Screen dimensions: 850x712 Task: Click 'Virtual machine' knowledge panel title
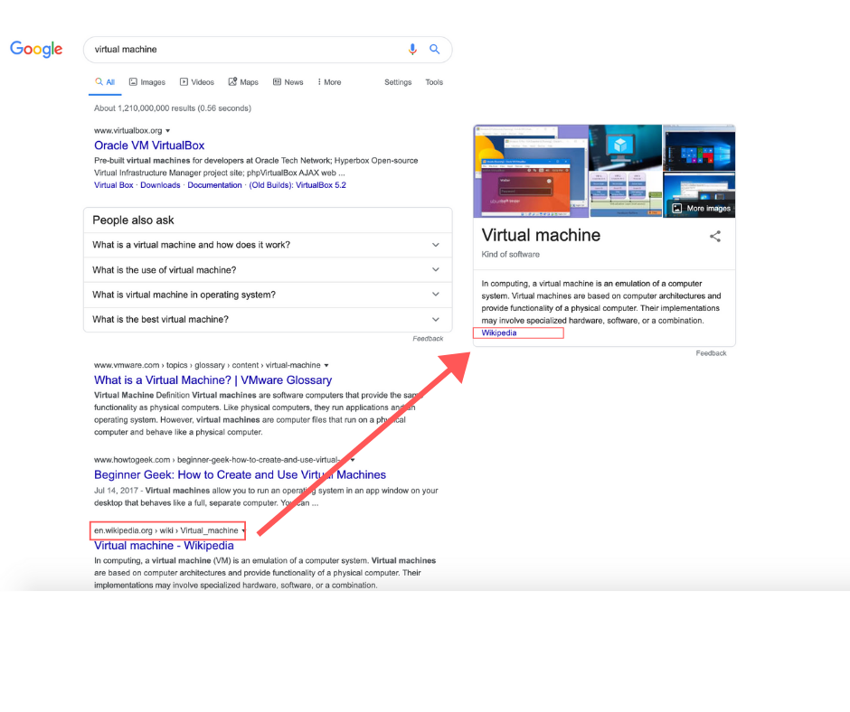[541, 235]
